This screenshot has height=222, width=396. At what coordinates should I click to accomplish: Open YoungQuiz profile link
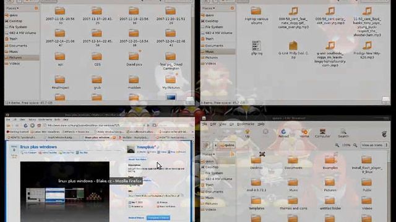tap(146, 147)
